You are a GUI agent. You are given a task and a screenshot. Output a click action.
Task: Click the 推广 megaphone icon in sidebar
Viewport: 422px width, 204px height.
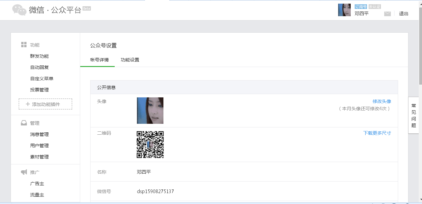click(x=24, y=172)
